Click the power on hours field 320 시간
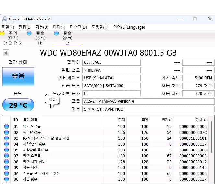The image size is (215, 184). click(198, 94)
